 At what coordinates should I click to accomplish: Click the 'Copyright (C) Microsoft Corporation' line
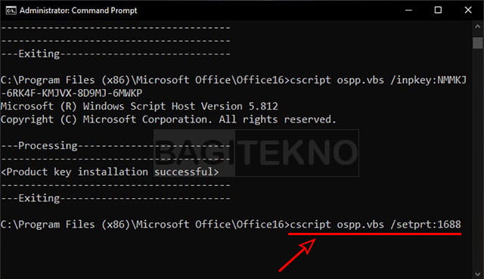168,119
